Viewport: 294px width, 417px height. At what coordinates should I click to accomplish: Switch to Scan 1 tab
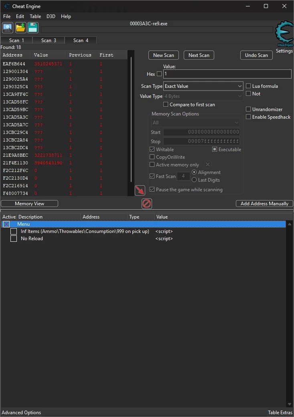pyautogui.click(x=16, y=40)
